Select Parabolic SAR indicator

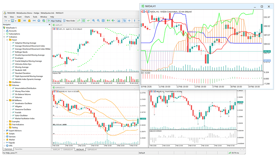point(20,70)
